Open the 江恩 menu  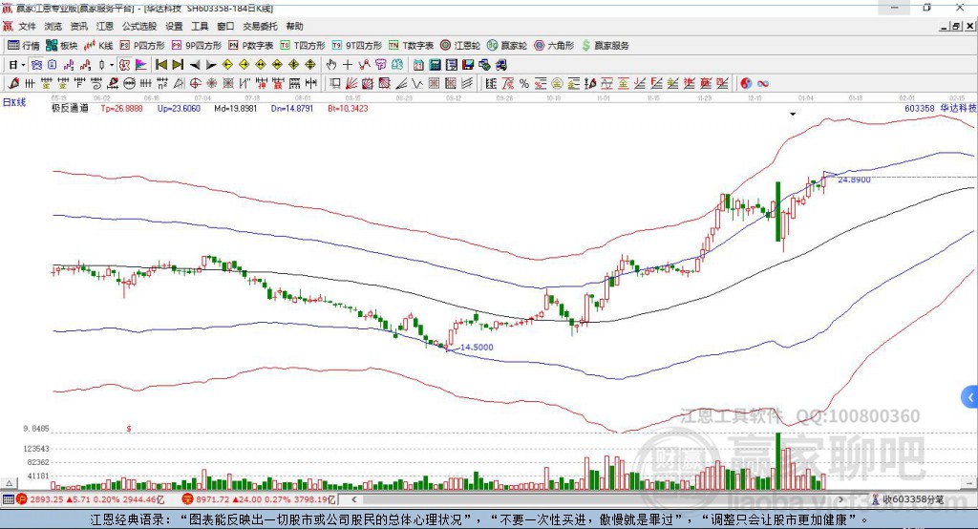pyautogui.click(x=105, y=26)
